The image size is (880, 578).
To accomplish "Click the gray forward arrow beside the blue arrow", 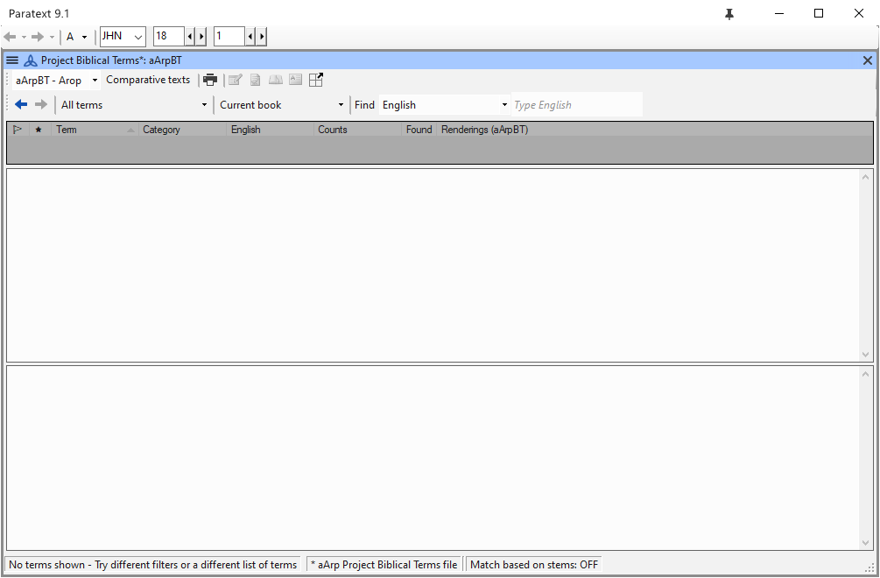I will [41, 104].
